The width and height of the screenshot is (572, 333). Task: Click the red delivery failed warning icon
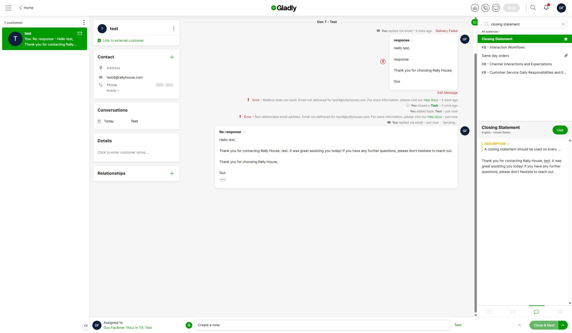(383, 62)
